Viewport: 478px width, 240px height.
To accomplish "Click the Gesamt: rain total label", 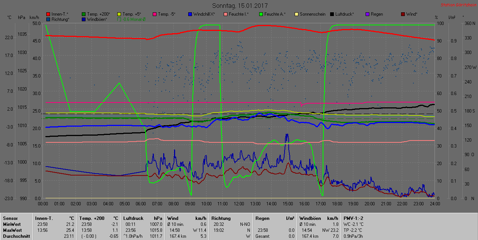I will [263, 236].
